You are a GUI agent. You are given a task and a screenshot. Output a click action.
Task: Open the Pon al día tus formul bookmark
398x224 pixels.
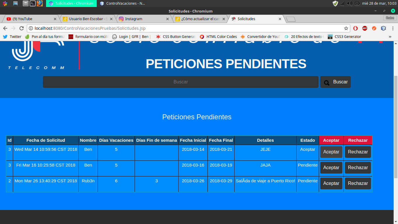(x=45, y=37)
